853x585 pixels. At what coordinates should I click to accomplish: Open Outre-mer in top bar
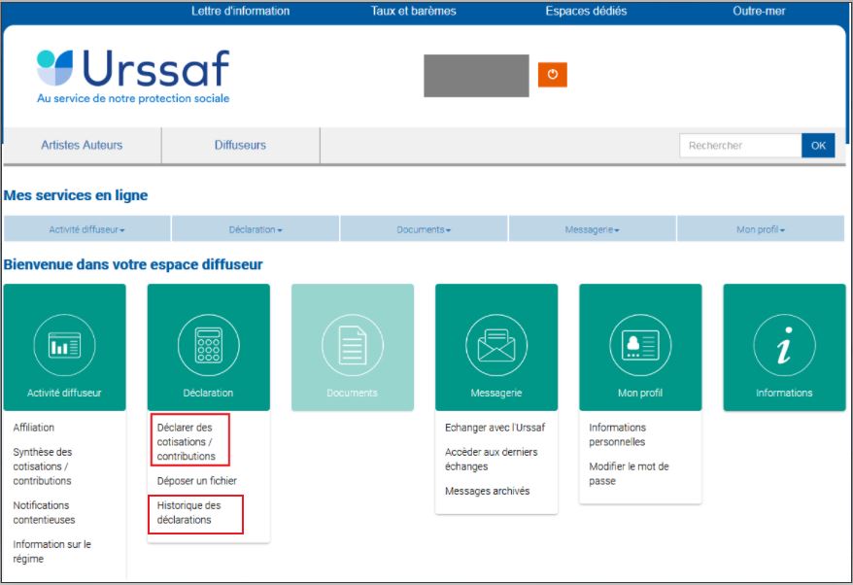pyautogui.click(x=759, y=11)
